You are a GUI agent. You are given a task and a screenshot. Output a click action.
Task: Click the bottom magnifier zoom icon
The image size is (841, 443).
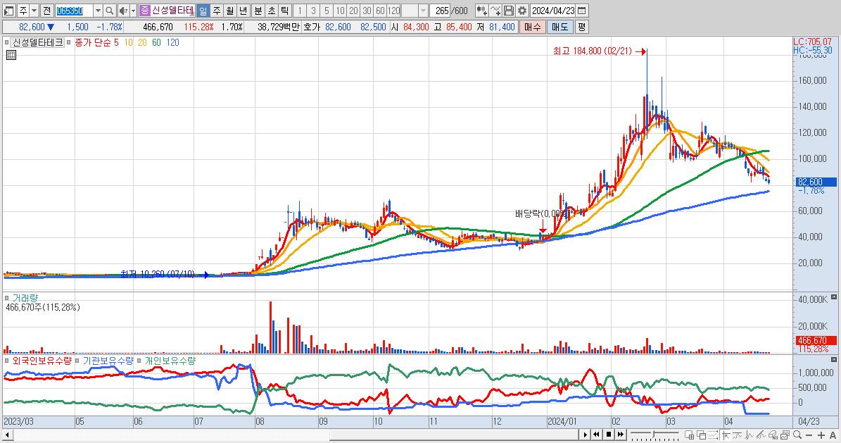pos(797,435)
